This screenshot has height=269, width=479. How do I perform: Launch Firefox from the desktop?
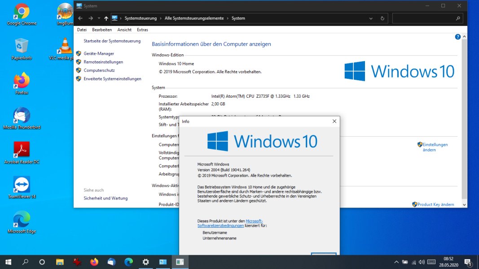coord(22,83)
